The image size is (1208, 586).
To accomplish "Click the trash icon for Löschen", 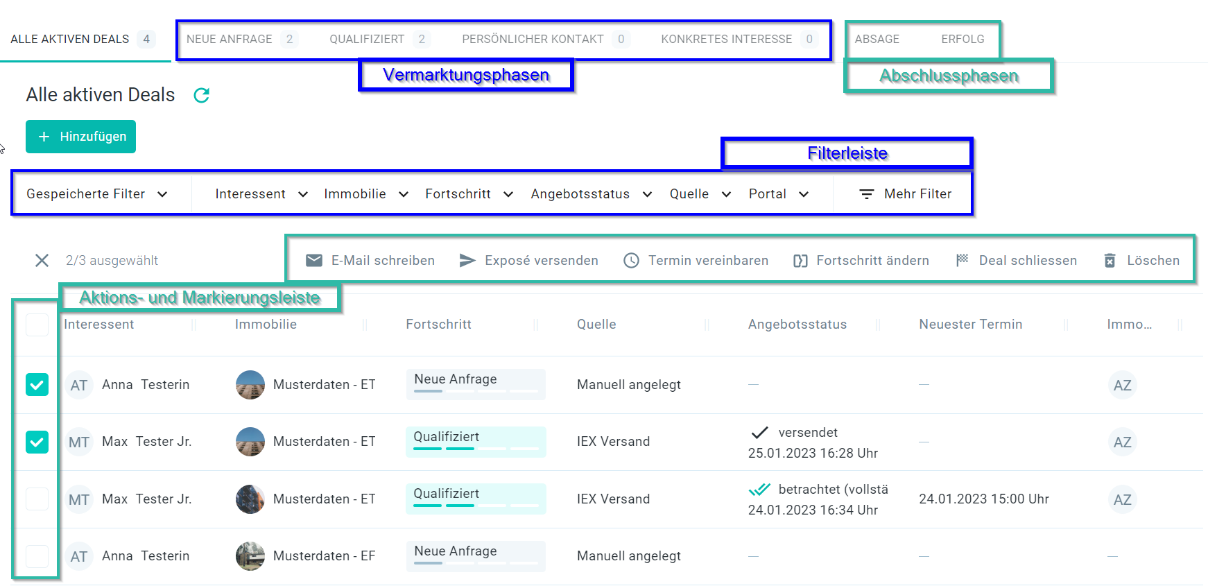I will click(x=1110, y=261).
